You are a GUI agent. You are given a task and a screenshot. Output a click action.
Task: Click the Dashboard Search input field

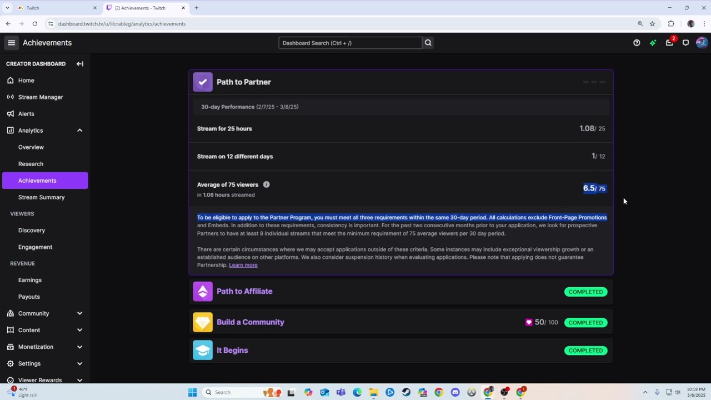pyautogui.click(x=350, y=43)
